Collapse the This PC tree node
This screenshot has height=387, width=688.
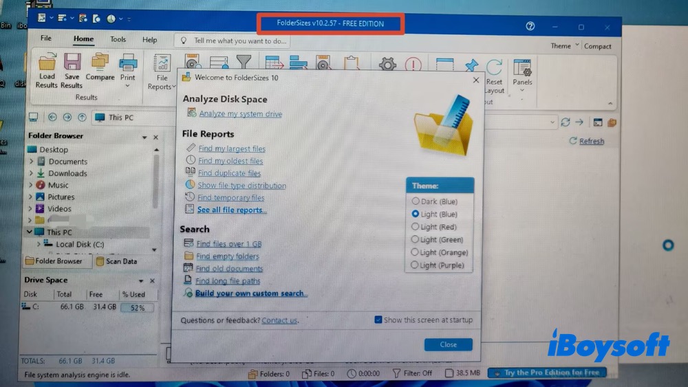(30, 232)
